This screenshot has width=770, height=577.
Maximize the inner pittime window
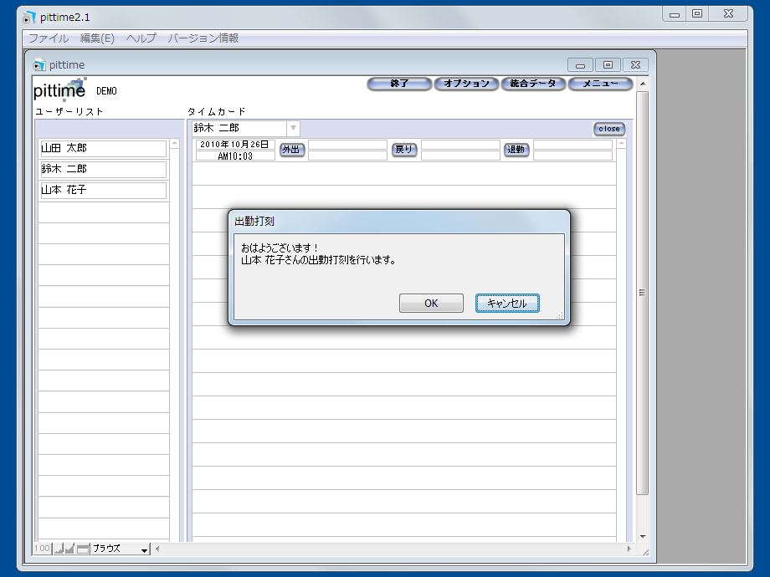tap(608, 64)
